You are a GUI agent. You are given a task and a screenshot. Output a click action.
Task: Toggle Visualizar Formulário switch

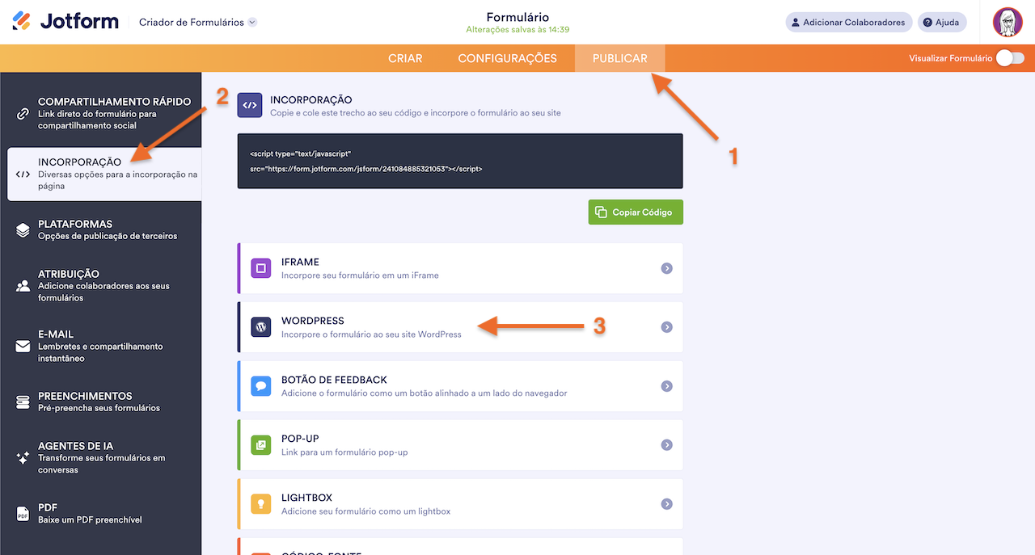(1009, 58)
